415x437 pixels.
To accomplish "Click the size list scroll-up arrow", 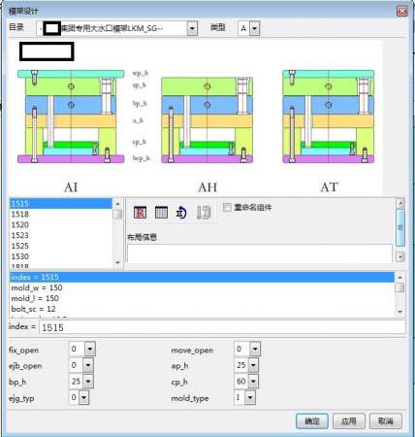I will pos(117,204).
